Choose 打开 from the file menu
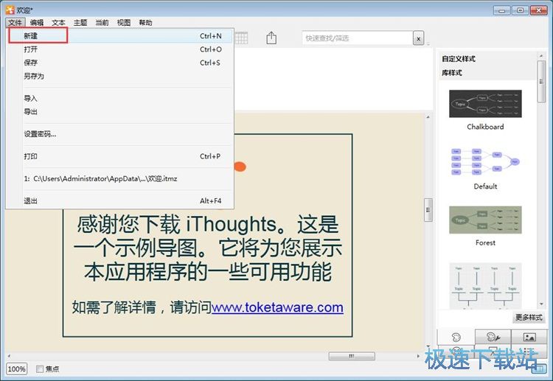 coord(120,49)
